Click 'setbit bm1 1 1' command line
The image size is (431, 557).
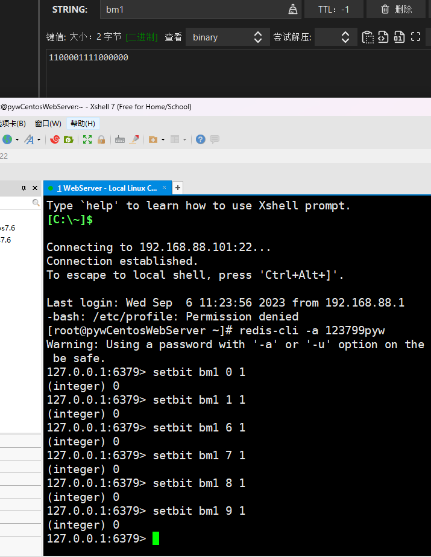199,399
